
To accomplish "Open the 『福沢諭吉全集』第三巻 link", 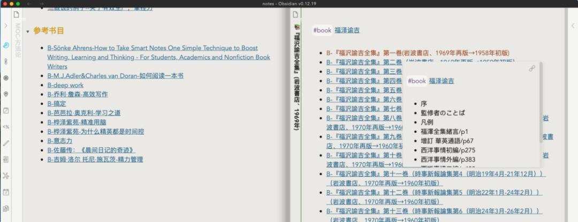I will (364, 72).
